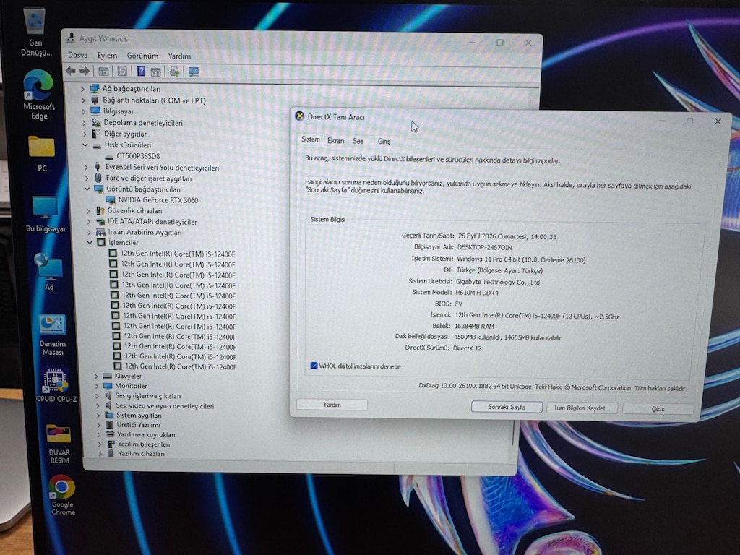Viewport: 740px width, 555px height.
Task: Select the Microsoft Edge desktop icon
Action: point(39,95)
